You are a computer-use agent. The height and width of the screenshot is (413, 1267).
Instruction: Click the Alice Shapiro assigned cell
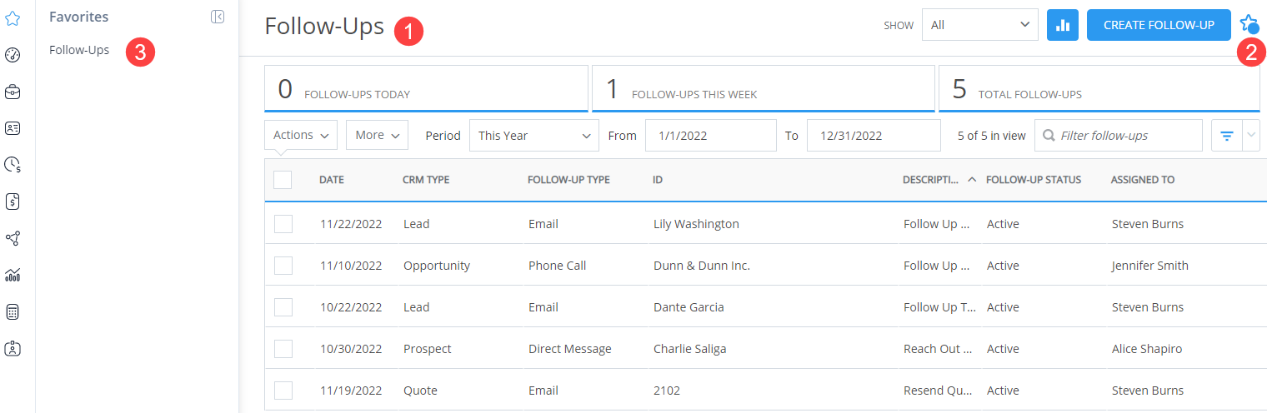[1147, 349]
